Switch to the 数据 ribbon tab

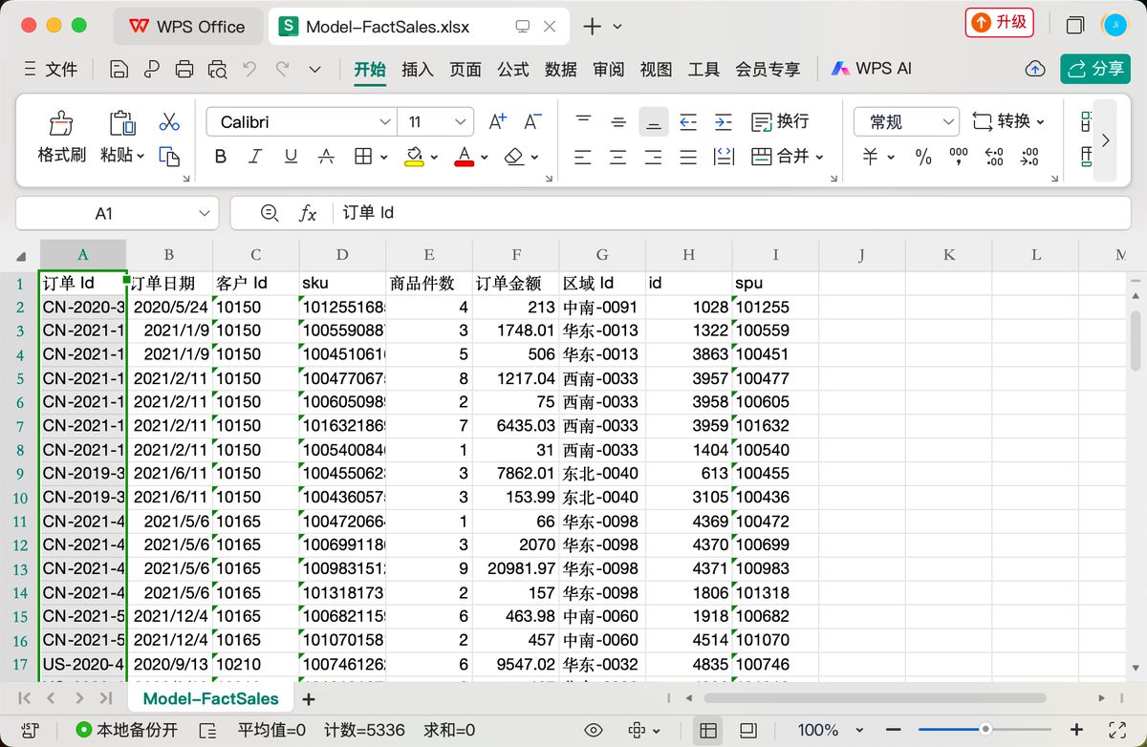point(560,69)
